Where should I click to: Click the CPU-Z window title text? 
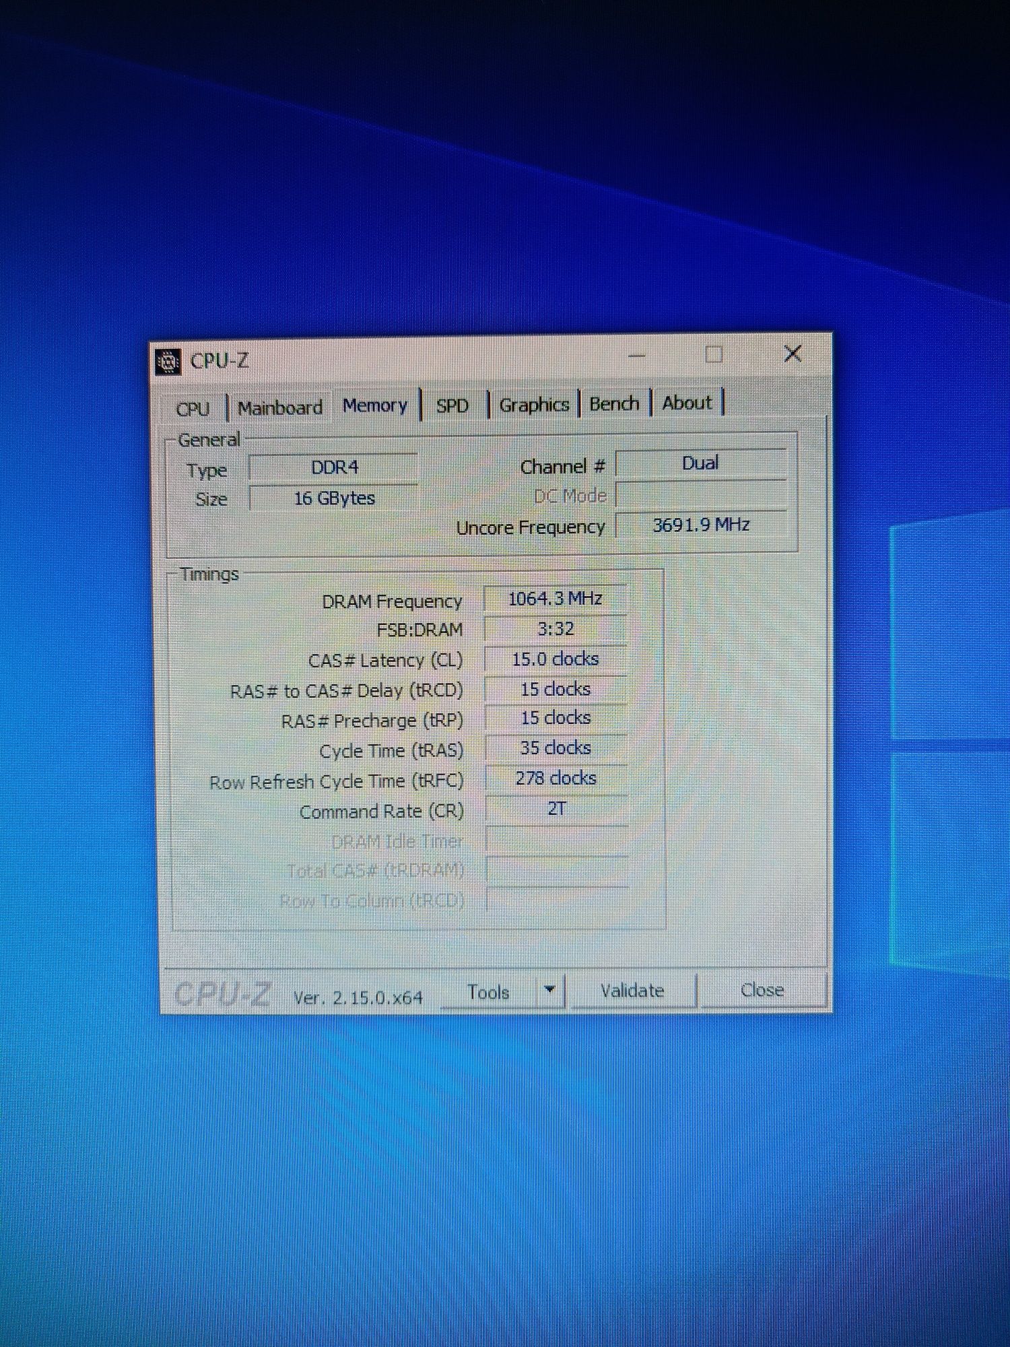coord(220,361)
